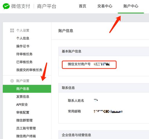The image size is (149, 139).
Task: Click the 账户设置 group title
Action: click(x=23, y=81)
